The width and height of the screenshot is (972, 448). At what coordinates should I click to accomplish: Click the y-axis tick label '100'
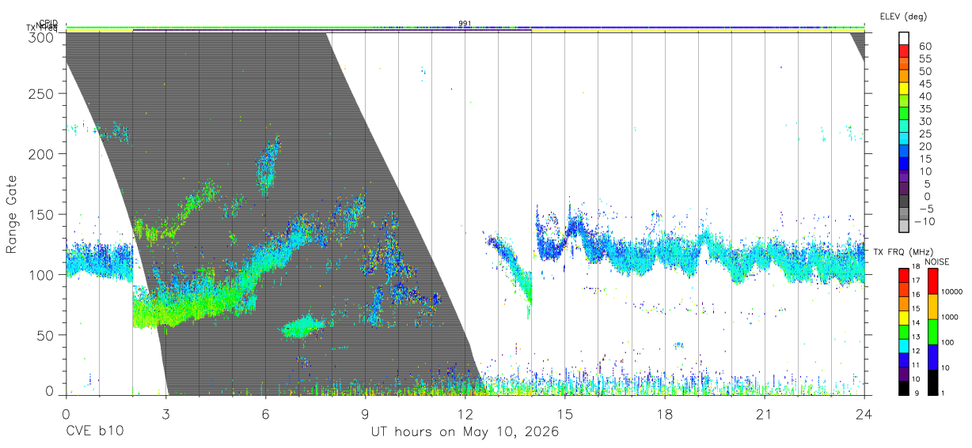[x=41, y=274]
